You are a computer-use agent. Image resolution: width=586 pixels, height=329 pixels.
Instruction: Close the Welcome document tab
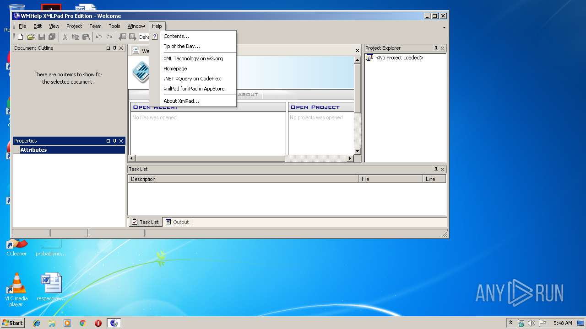[x=358, y=51]
